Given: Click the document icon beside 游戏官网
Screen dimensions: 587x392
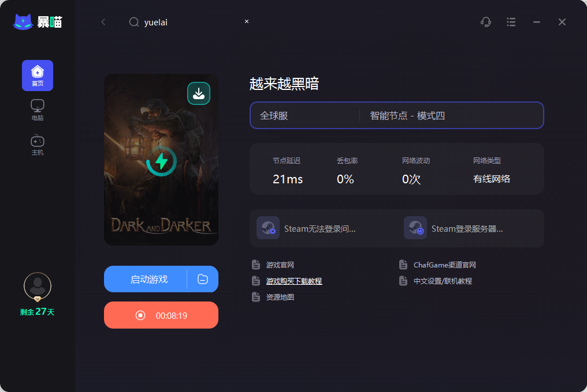Looking at the screenshot, I should pos(256,265).
